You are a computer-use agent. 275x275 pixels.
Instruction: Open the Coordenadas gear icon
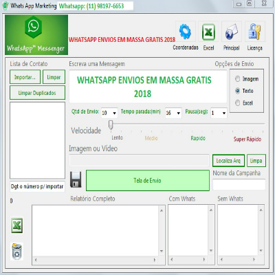point(185,32)
